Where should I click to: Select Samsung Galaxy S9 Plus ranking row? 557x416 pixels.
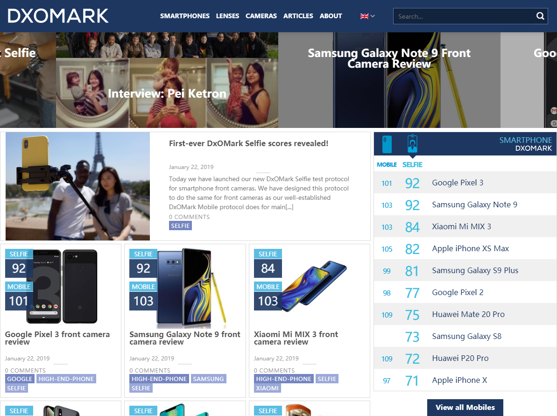pyautogui.click(x=465, y=270)
